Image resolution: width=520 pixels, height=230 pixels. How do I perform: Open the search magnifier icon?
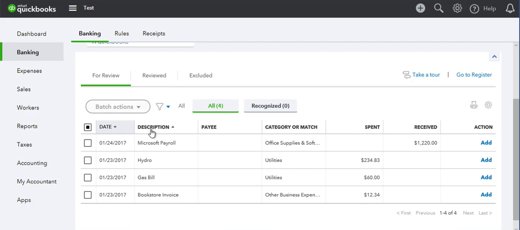(x=439, y=8)
